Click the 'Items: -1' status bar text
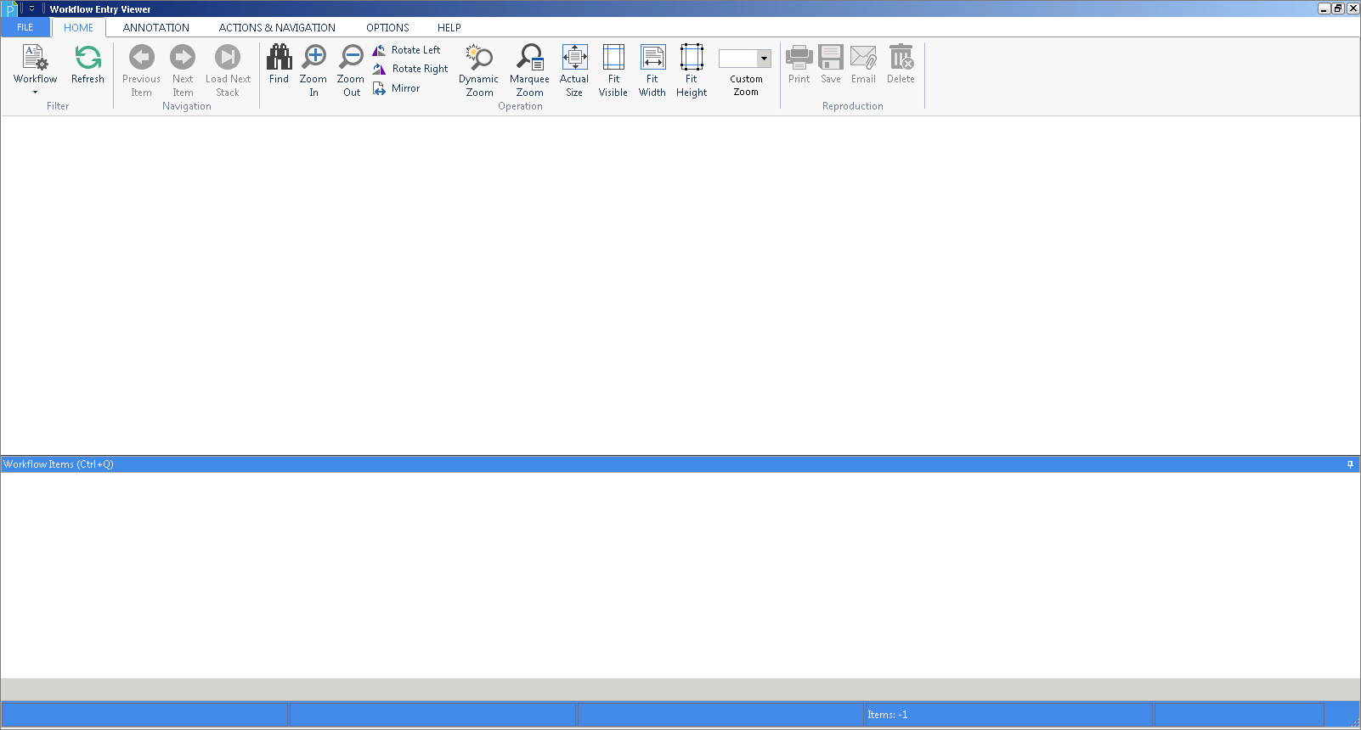This screenshot has width=1361, height=730. [x=888, y=715]
